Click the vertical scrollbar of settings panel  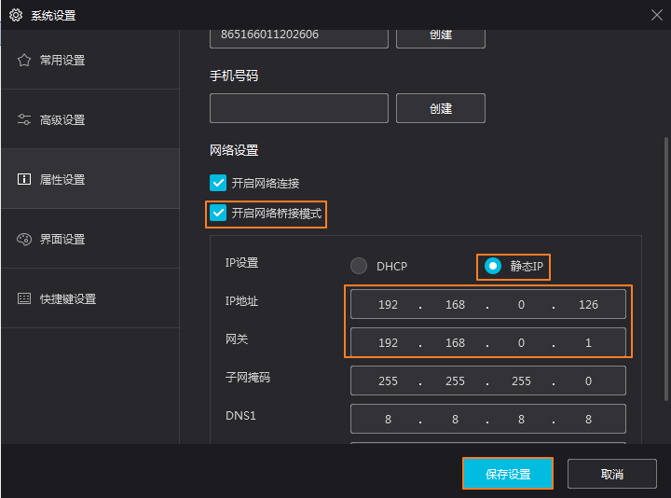point(665,270)
